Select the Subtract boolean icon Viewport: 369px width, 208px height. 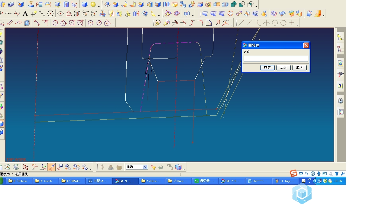pos(242,4)
